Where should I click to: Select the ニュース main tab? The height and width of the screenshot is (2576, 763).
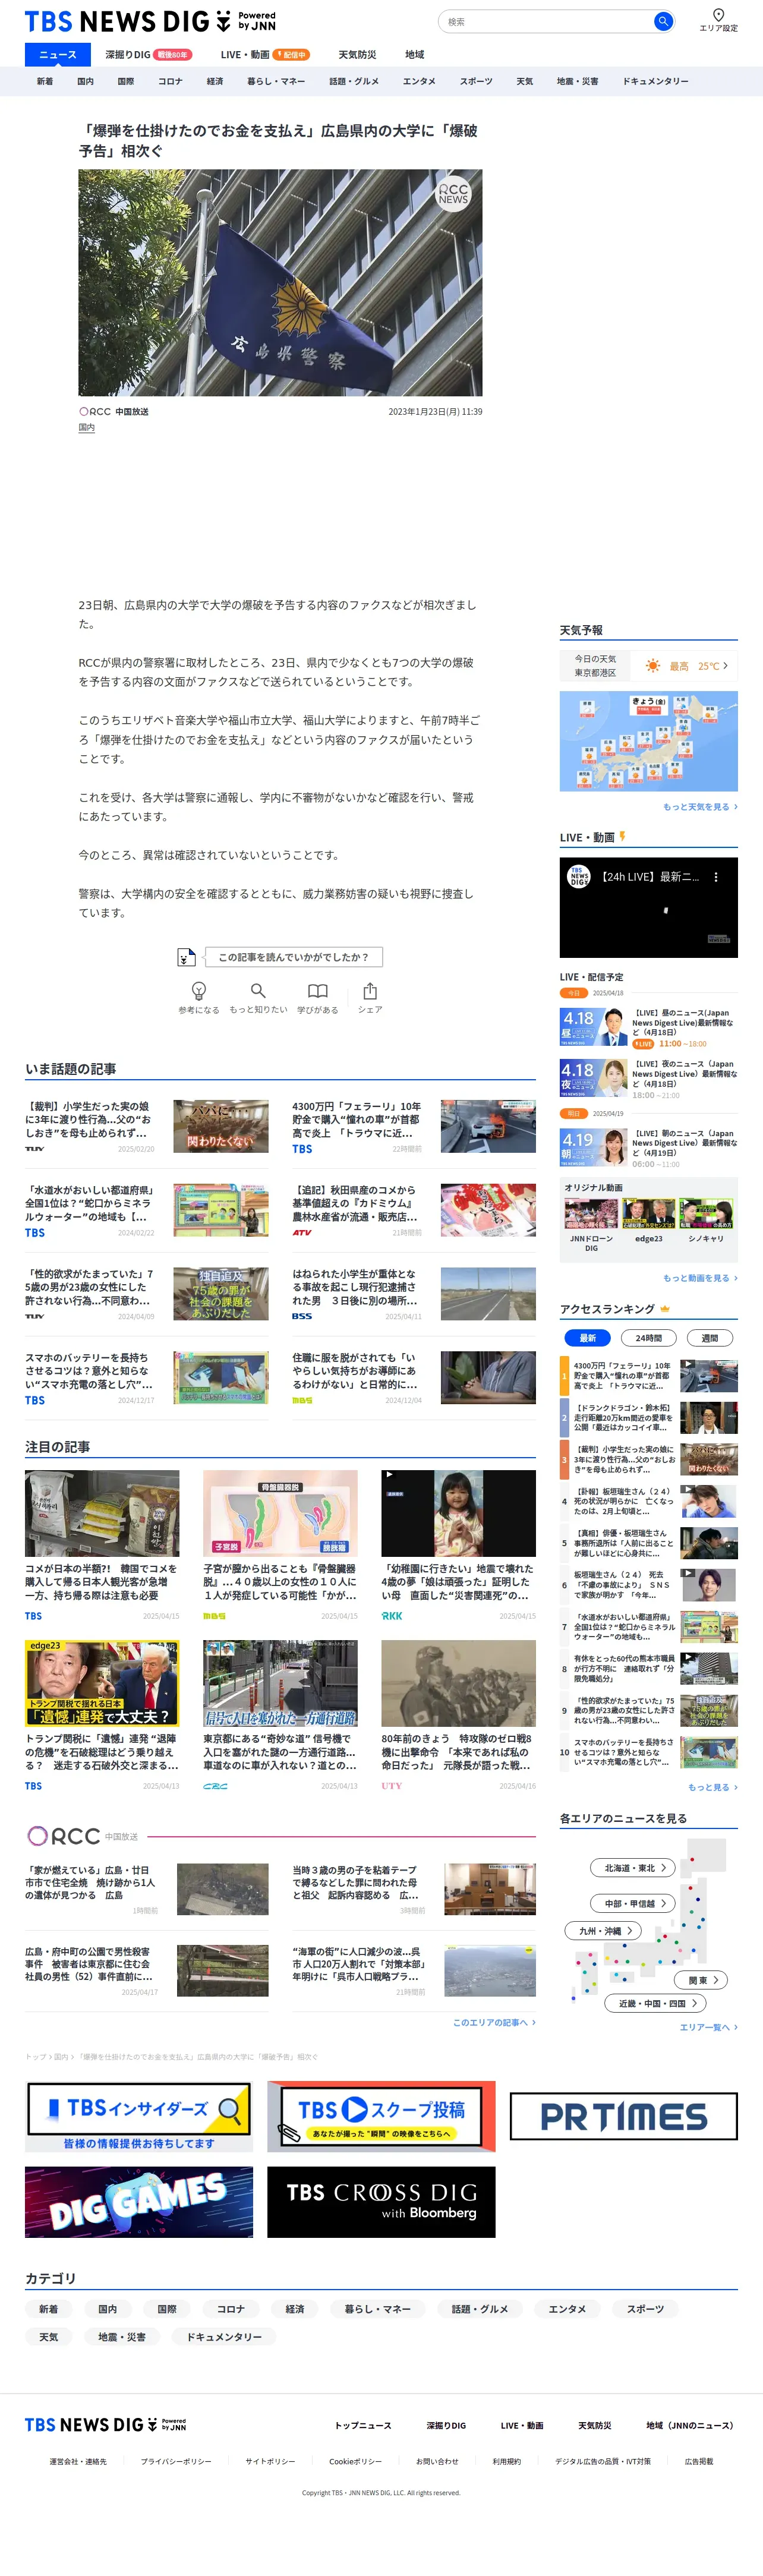pos(57,55)
